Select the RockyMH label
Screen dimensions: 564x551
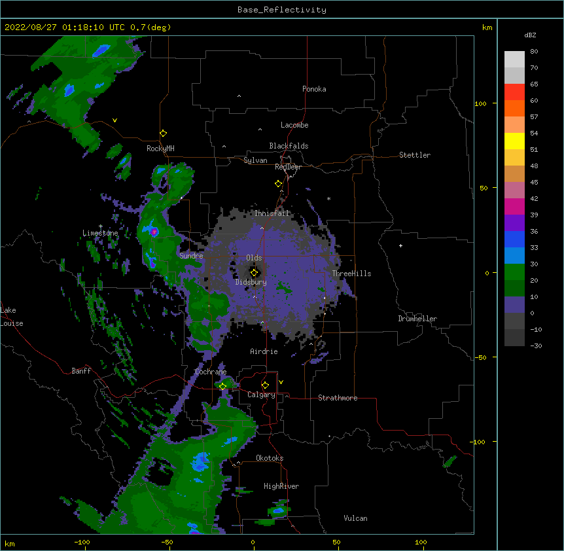tap(160, 149)
